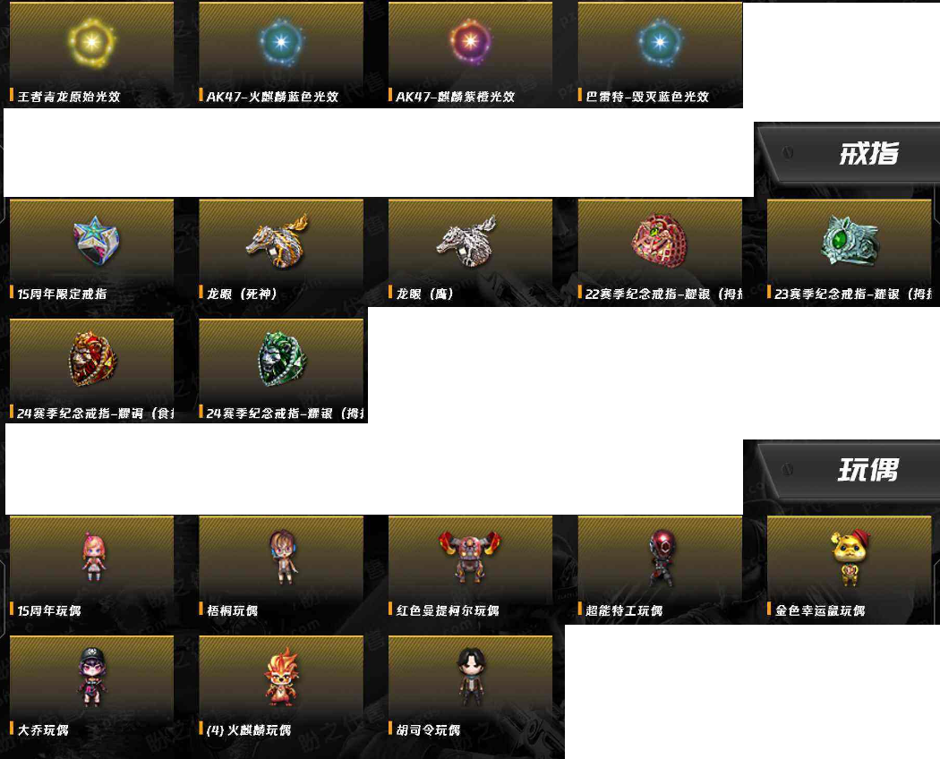
Task: Select the 龙眼（鹰）silver dragon ring
Action: point(467,241)
